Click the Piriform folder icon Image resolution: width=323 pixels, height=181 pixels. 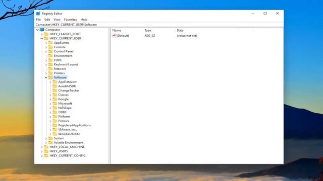[x=55, y=116]
